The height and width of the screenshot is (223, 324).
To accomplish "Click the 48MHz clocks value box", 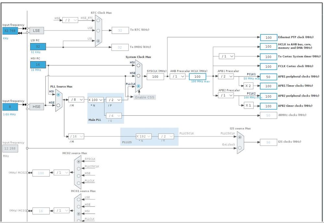I will click(x=269, y=115).
